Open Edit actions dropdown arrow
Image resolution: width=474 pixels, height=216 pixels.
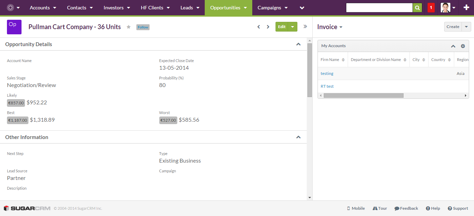[x=293, y=27]
